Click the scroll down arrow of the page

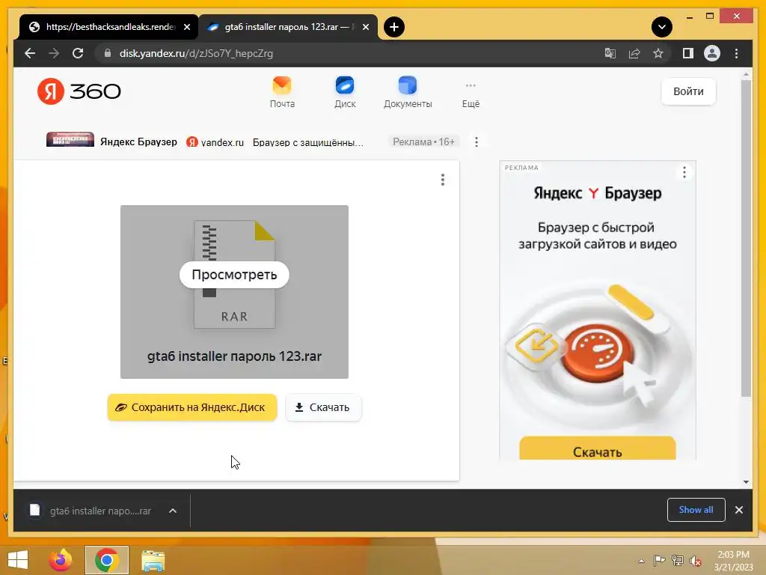click(x=746, y=482)
